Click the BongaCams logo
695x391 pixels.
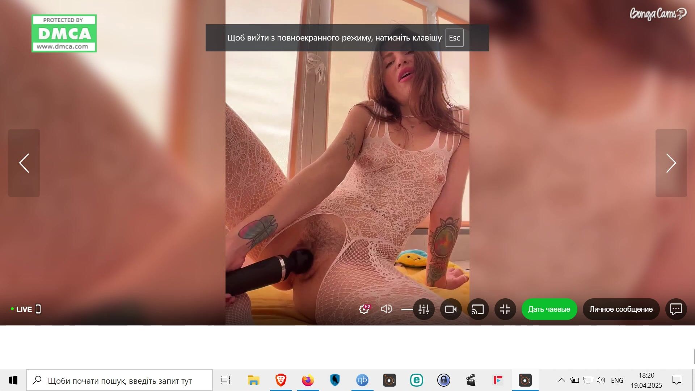(x=658, y=14)
